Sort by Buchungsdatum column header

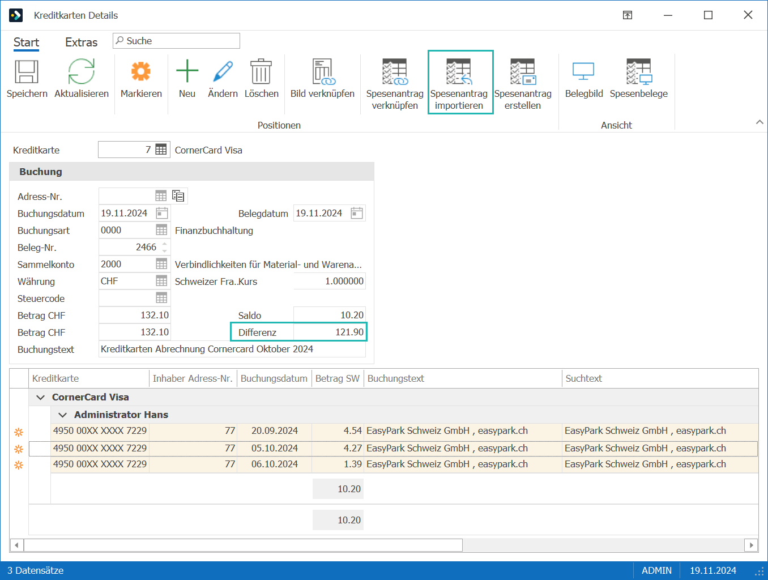click(274, 378)
